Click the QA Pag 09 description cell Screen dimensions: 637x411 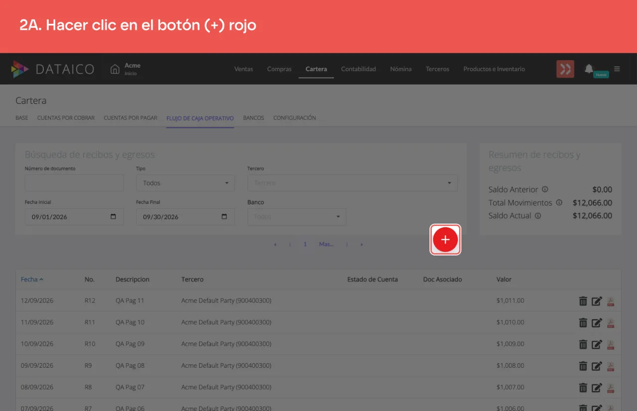click(x=130, y=344)
